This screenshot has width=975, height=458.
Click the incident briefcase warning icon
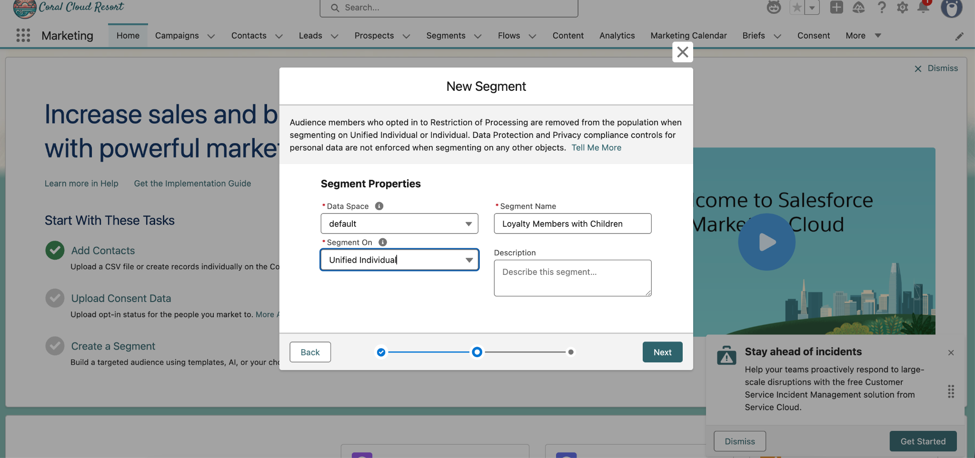[x=726, y=355]
